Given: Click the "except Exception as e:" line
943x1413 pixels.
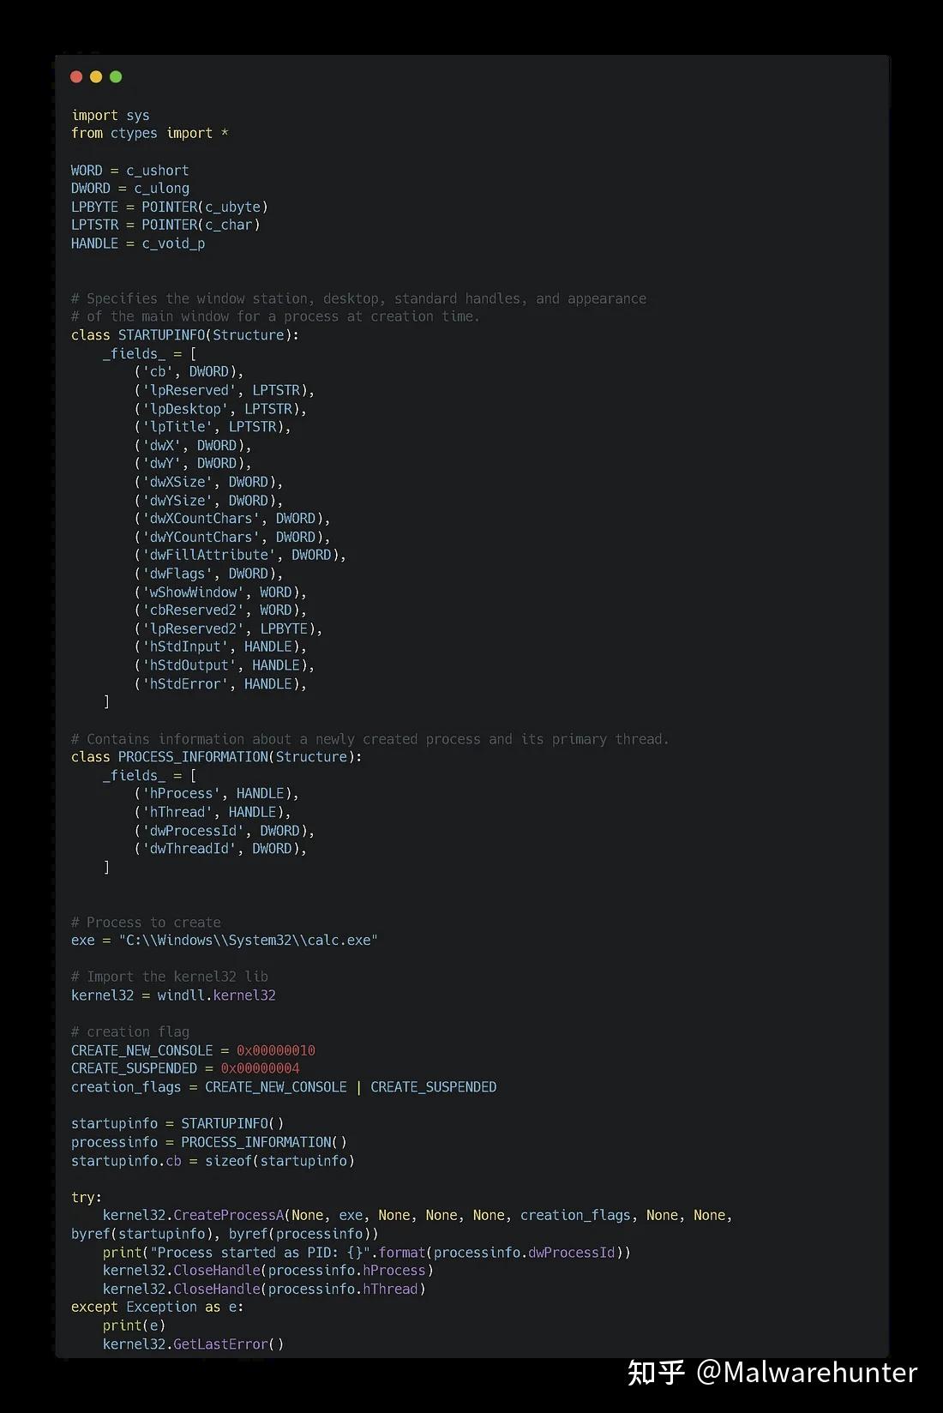Looking at the screenshot, I should pos(158,1308).
